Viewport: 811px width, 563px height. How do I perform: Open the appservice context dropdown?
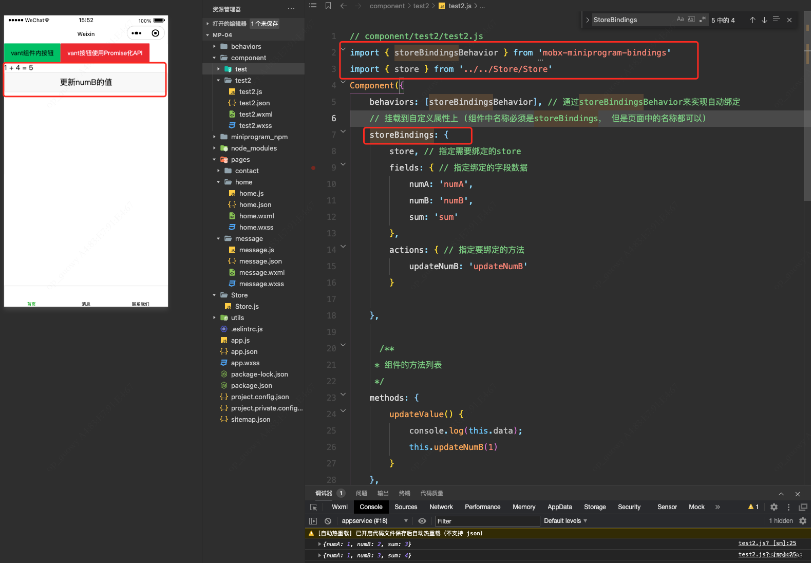[x=374, y=521]
